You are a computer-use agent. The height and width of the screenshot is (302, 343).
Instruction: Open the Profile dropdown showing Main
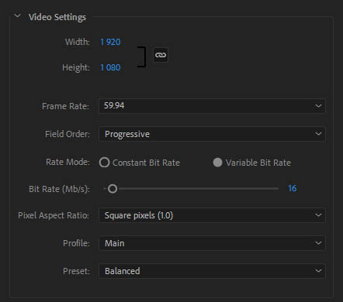tap(212, 243)
